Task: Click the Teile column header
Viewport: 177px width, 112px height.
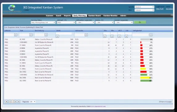Action: [x=21, y=31]
